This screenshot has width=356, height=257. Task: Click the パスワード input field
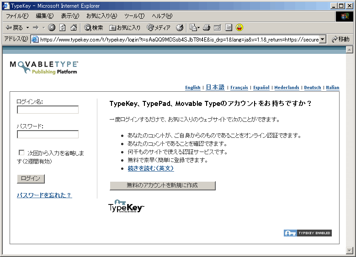pos(48,134)
